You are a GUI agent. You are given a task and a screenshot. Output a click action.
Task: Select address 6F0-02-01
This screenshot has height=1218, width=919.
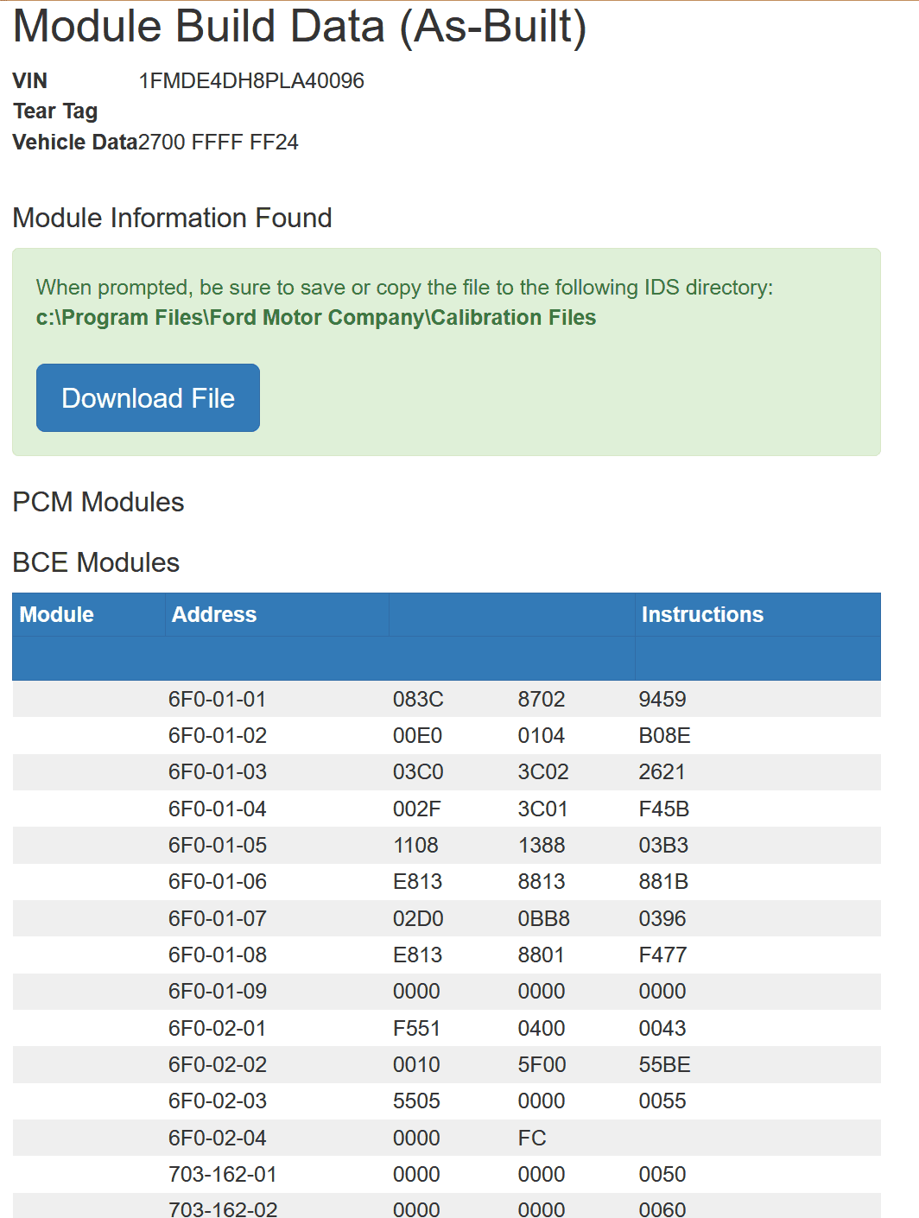218,1028
